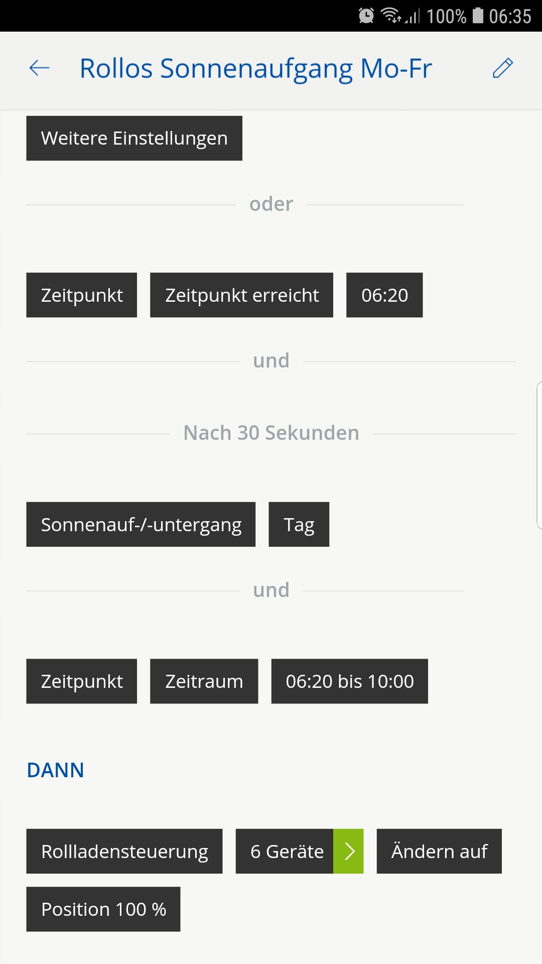Expand the 6 Geräte green chevron
Viewport: 542px width, 964px height.
pyautogui.click(x=349, y=851)
